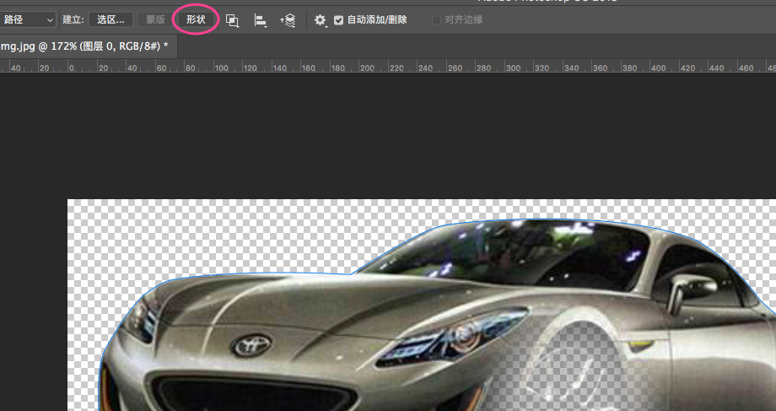Click the Toyota emblem on the car

pos(252,344)
